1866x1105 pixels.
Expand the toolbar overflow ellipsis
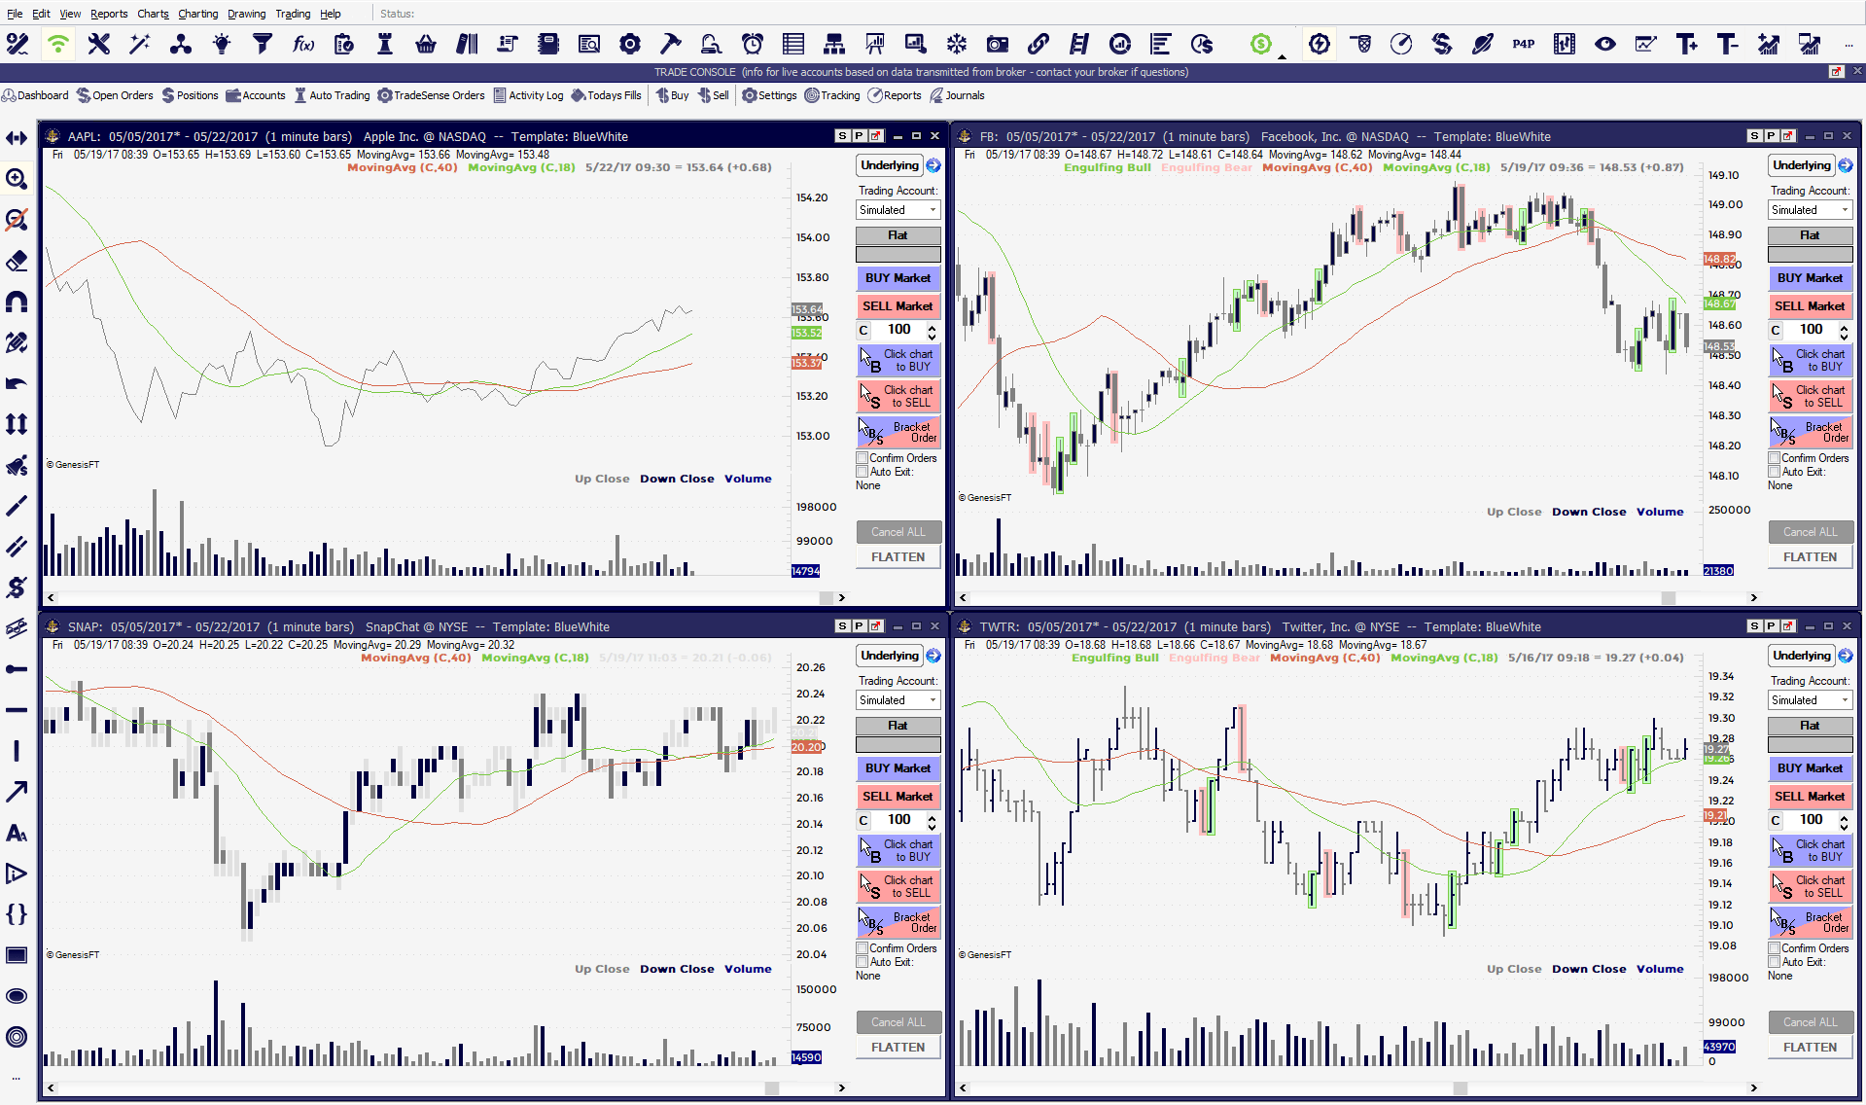point(1848,45)
